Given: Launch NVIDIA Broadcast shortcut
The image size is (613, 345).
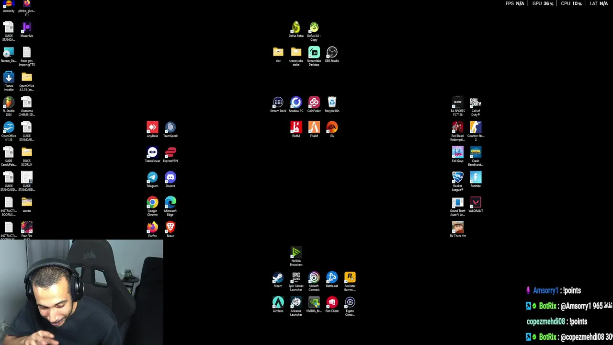Looking at the screenshot, I should pyautogui.click(x=296, y=257).
